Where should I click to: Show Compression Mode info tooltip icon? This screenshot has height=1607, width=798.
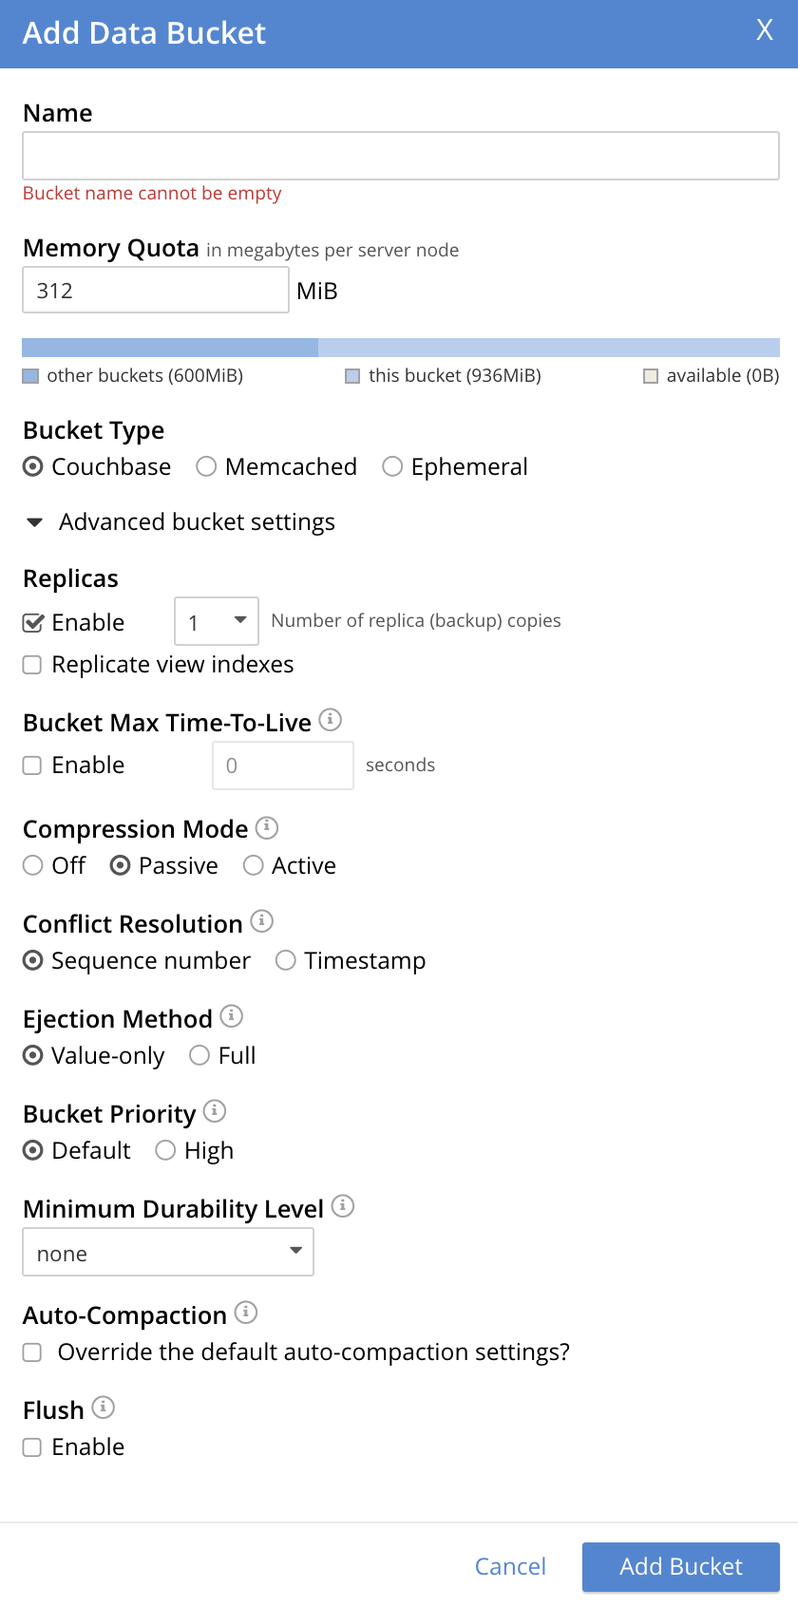(x=267, y=826)
